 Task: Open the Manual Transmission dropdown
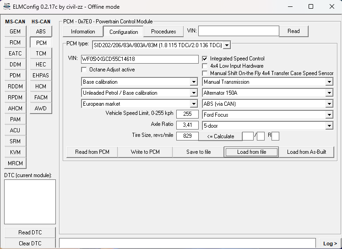click(x=329, y=82)
